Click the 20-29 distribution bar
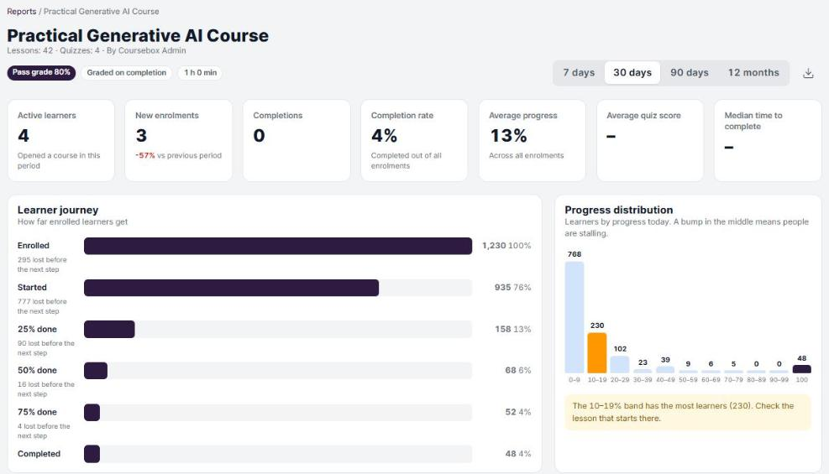829x474 pixels. click(620, 364)
